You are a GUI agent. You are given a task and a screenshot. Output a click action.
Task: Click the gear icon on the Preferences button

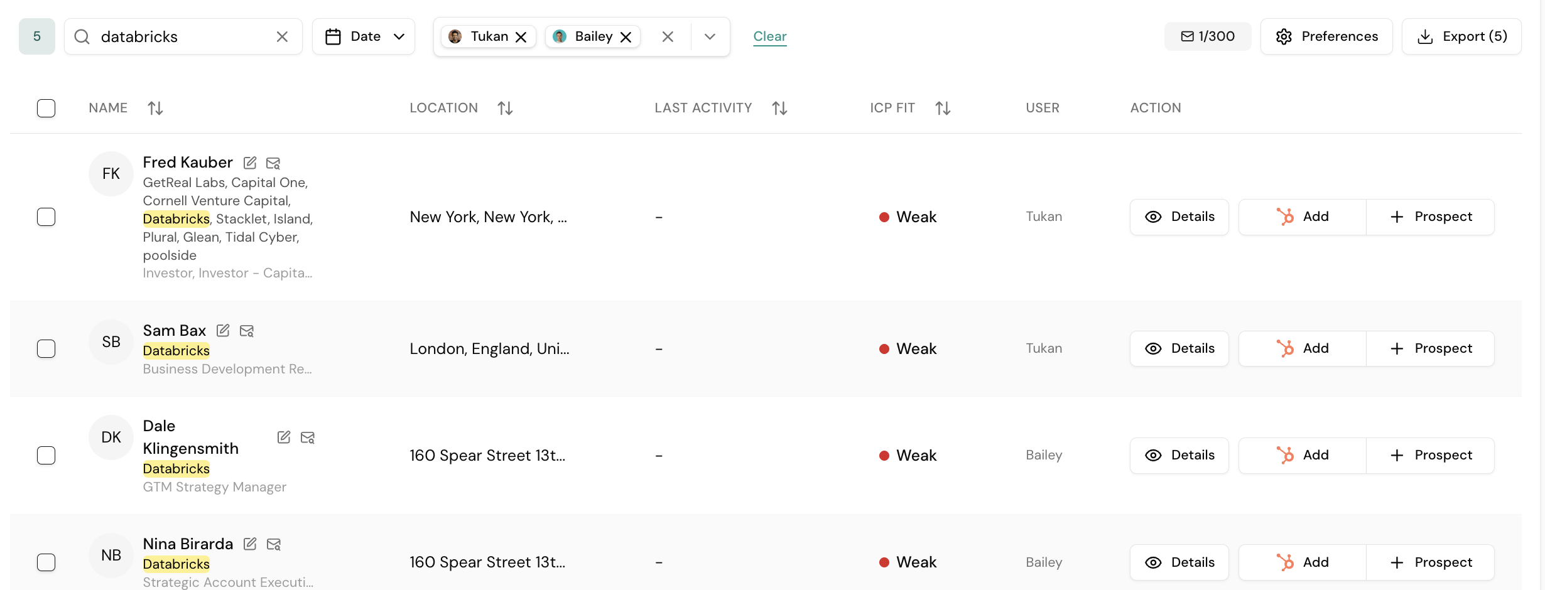coord(1285,36)
